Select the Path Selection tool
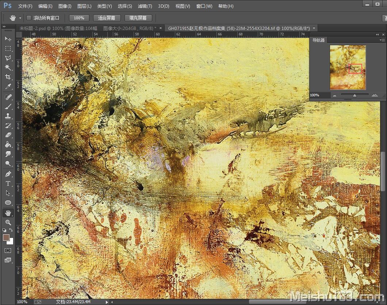This screenshot has height=305, width=387. pos(8,193)
